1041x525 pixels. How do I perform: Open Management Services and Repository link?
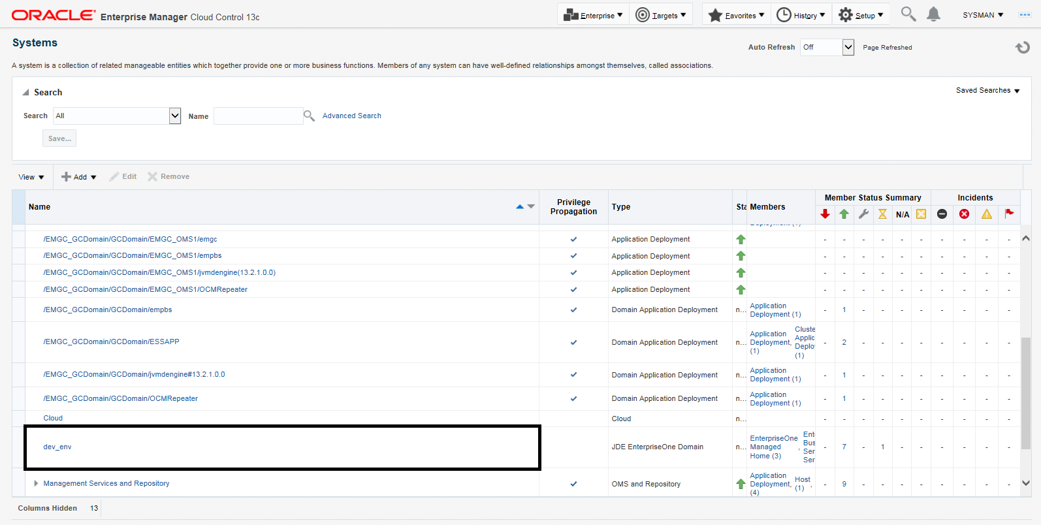pyautogui.click(x=106, y=483)
